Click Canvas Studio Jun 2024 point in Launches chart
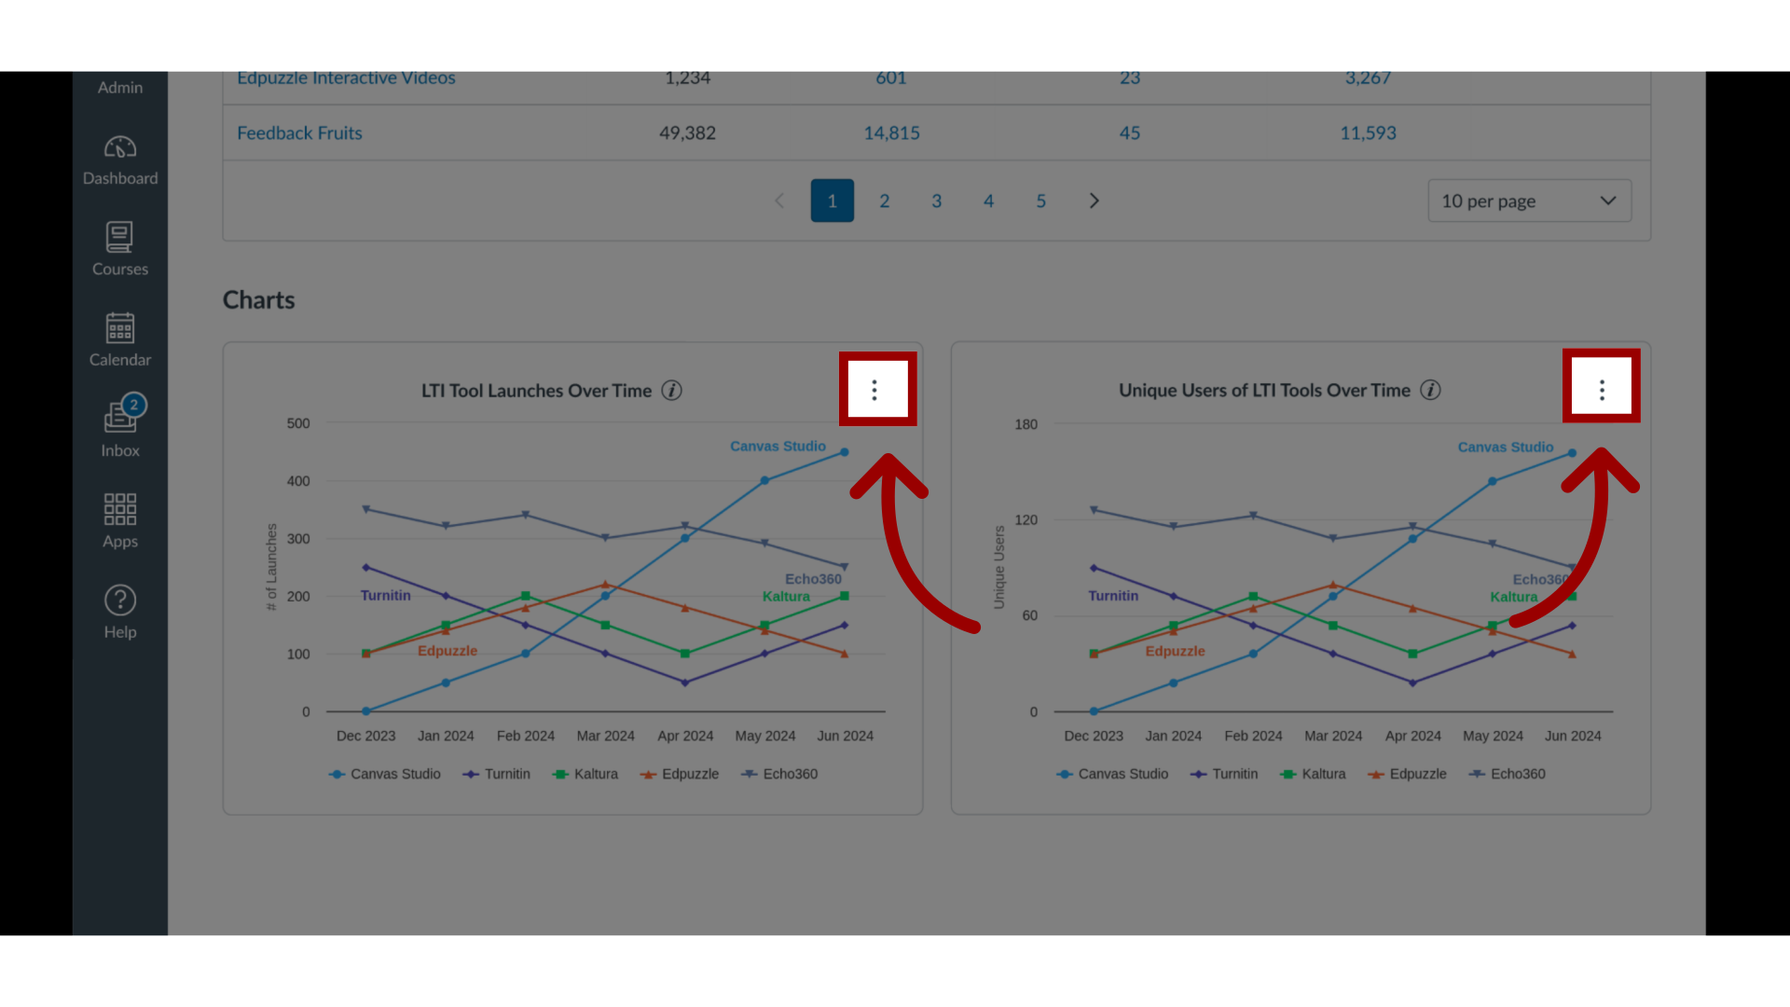 tap(845, 452)
